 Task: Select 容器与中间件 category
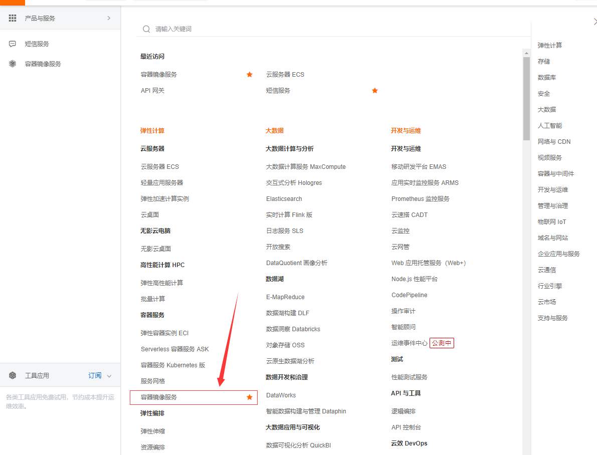coord(555,173)
